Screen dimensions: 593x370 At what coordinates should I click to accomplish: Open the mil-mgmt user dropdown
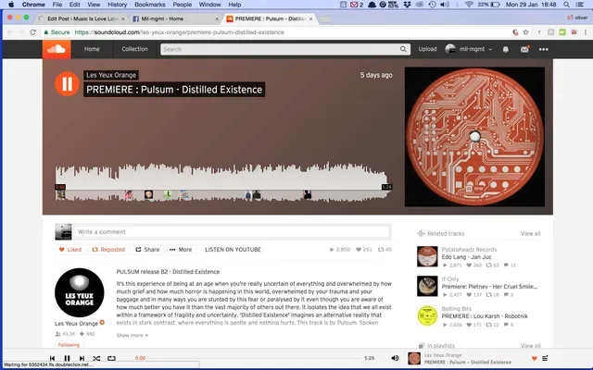tap(469, 49)
